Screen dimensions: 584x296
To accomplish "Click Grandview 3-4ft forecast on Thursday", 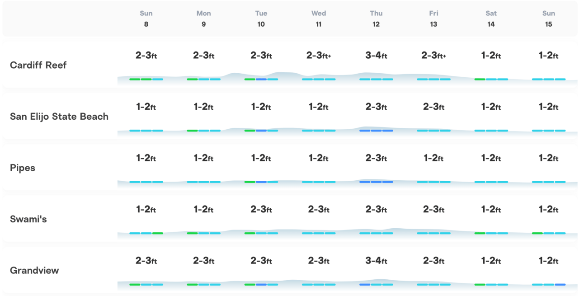I will pyautogui.click(x=376, y=261).
